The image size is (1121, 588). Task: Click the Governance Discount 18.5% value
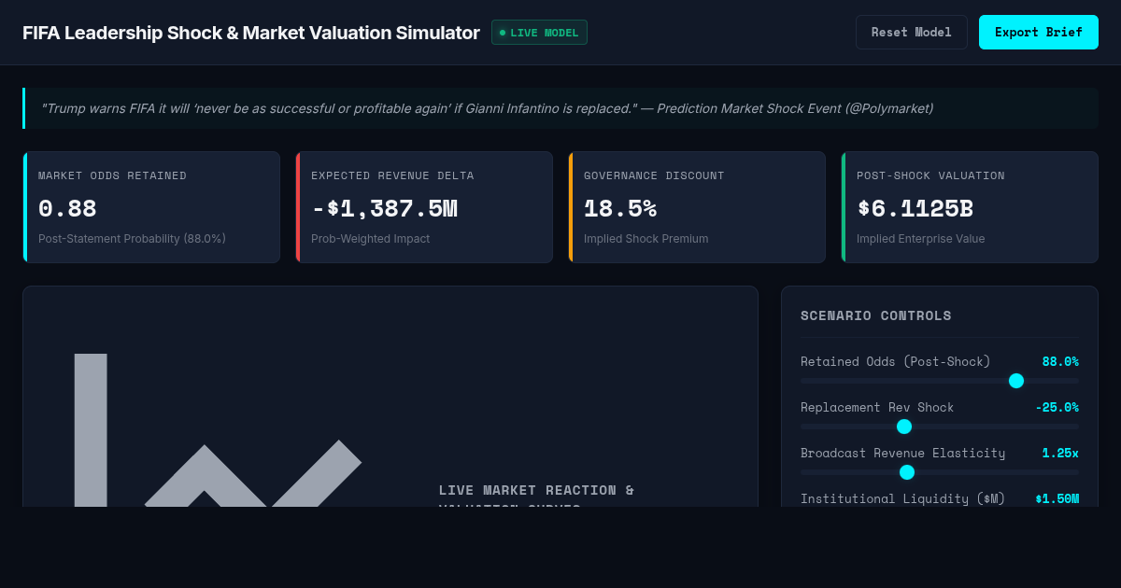[x=620, y=208]
